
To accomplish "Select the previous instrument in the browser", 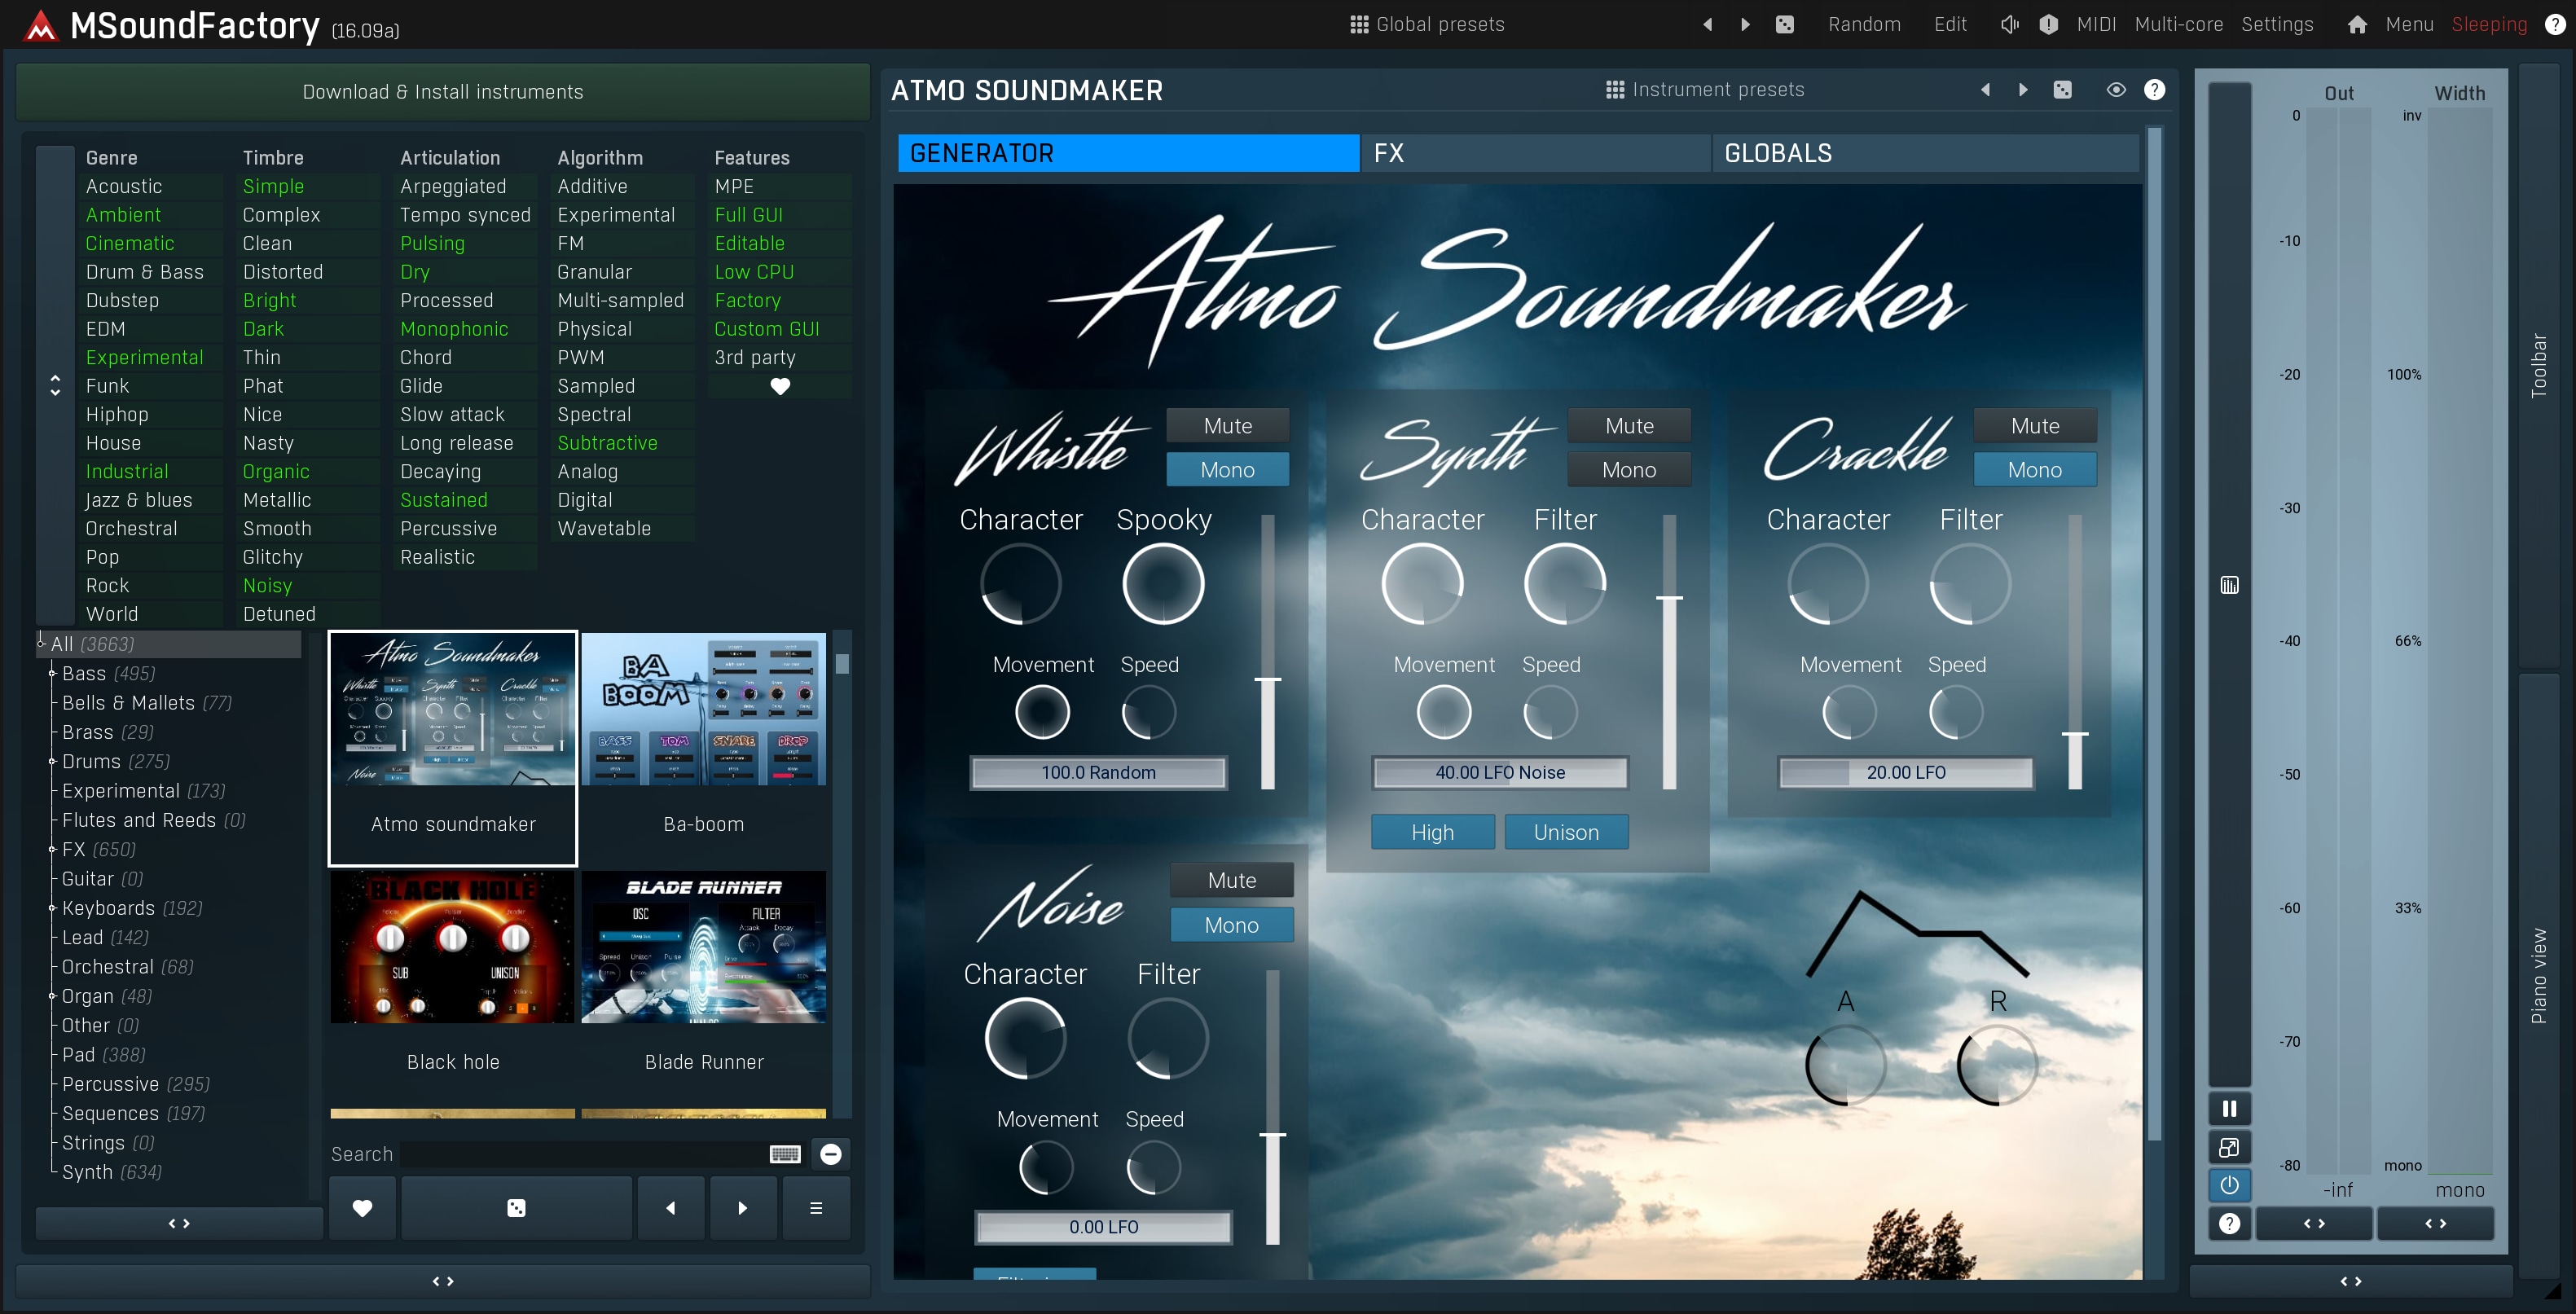I will coord(670,1208).
